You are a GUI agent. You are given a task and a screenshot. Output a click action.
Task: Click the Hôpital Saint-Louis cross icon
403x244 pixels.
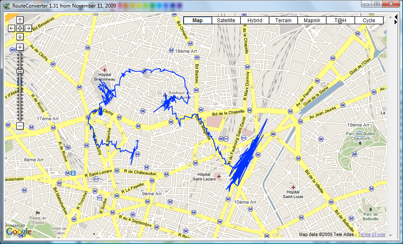coord(293,187)
